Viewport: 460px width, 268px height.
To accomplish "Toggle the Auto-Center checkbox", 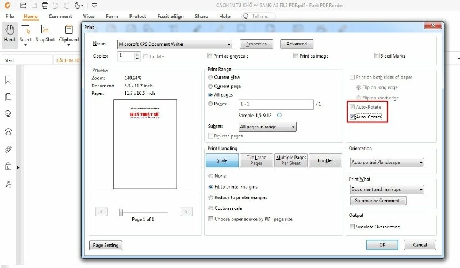I will (352, 117).
